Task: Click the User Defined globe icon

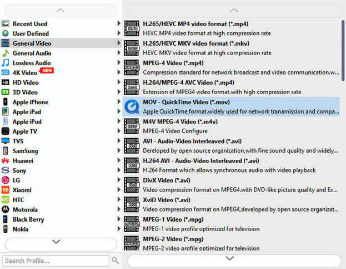Action: point(6,33)
